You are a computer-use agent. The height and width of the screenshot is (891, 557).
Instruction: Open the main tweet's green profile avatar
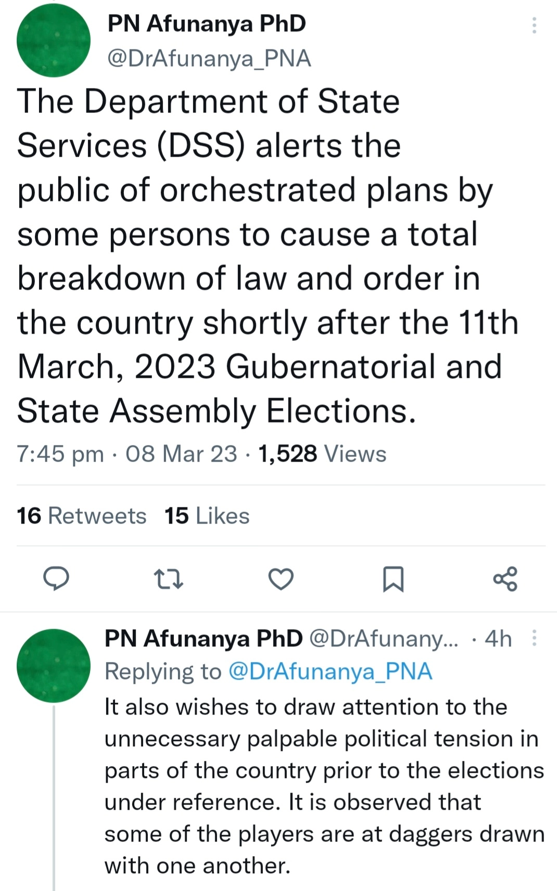click(54, 41)
